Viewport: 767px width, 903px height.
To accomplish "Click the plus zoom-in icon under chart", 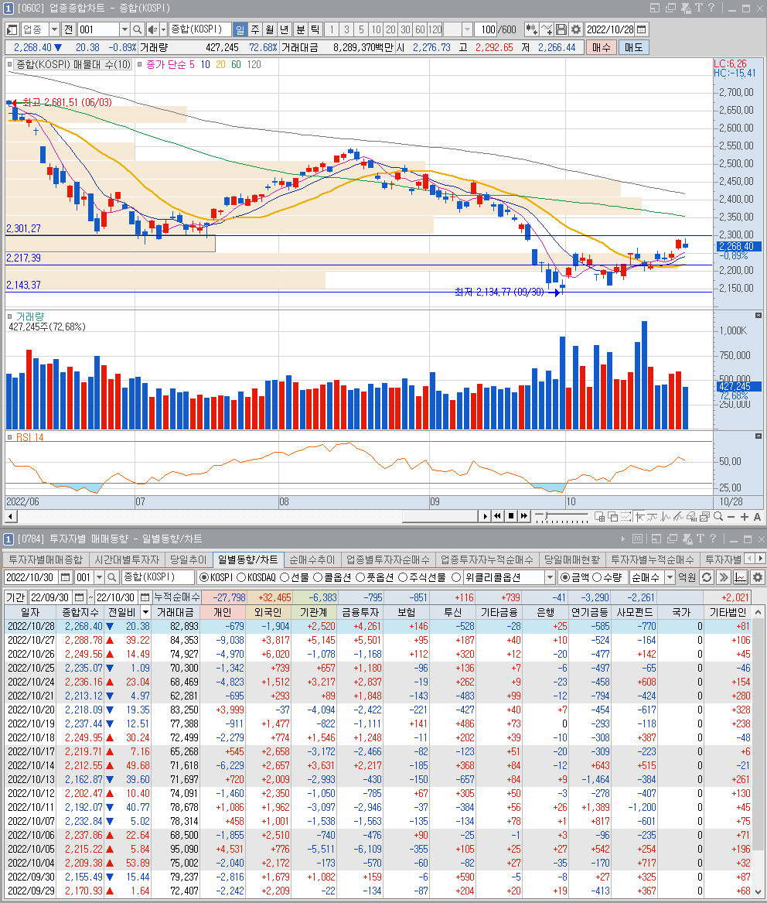I will [744, 517].
